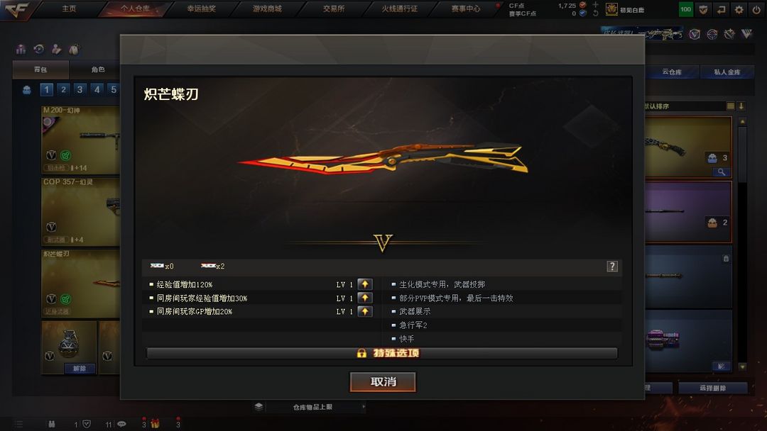Select backpack slot 1
The width and height of the screenshot is (767, 431).
46,89
